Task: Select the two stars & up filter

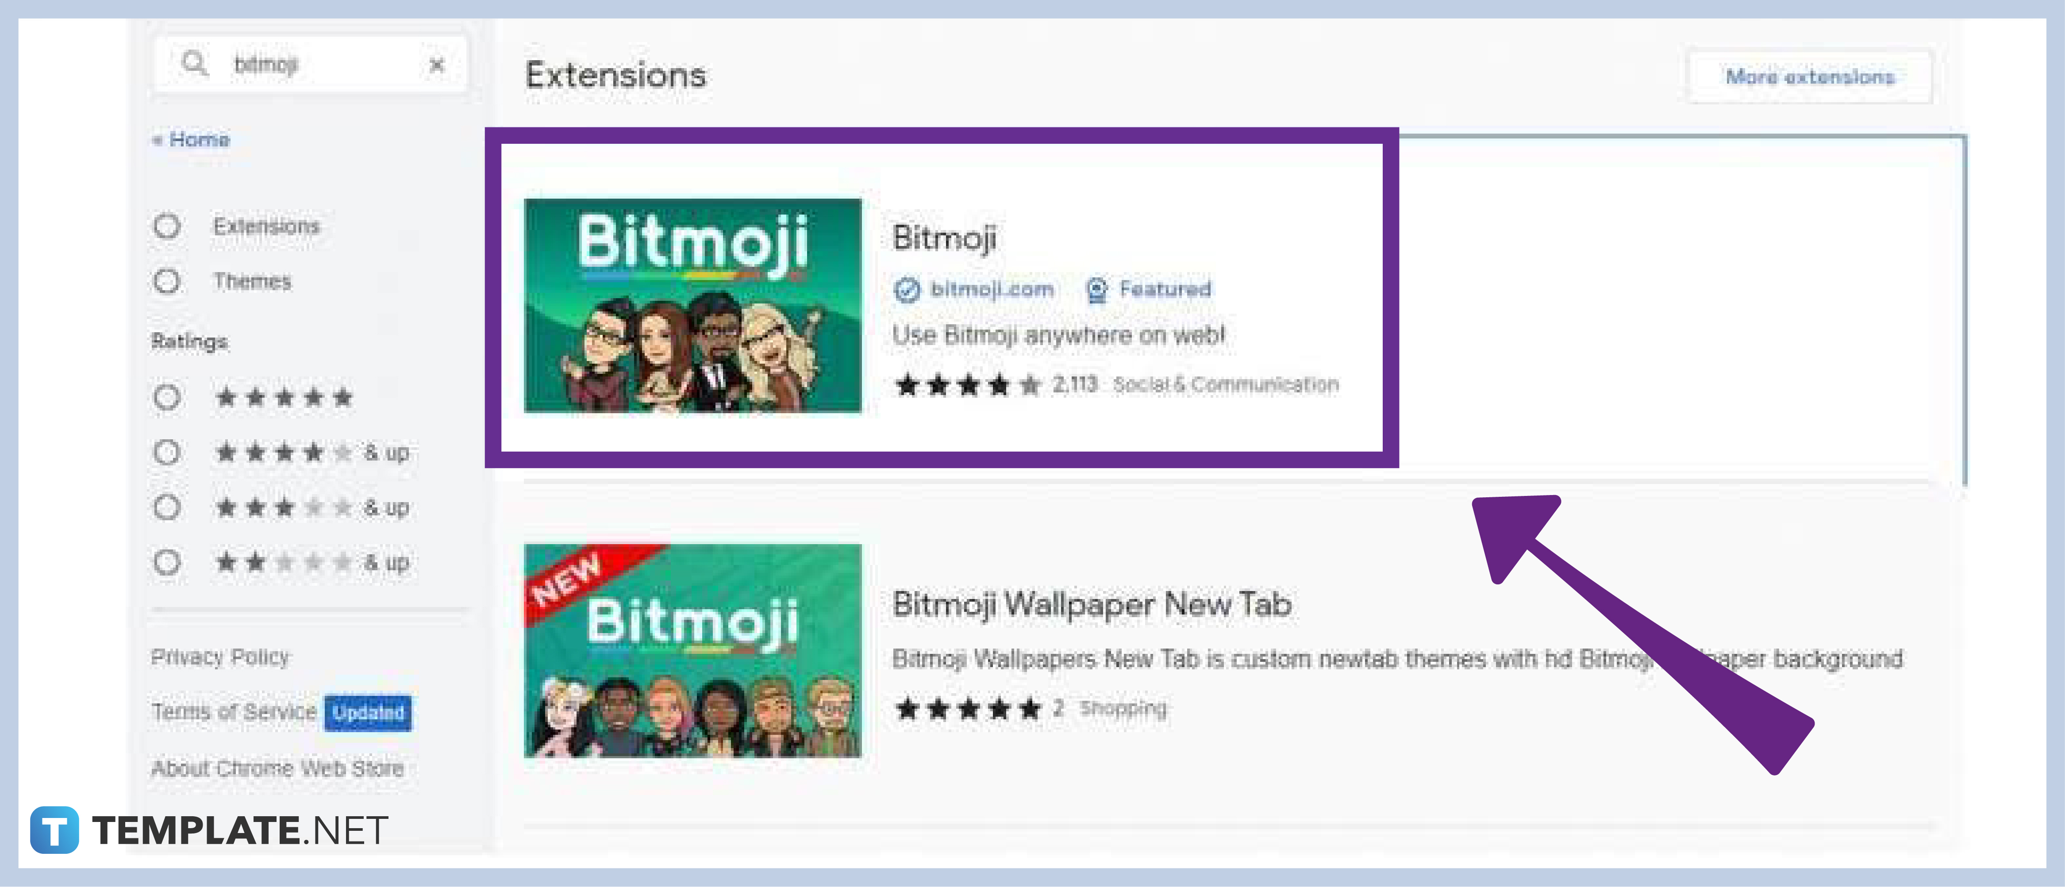Action: click(x=167, y=562)
